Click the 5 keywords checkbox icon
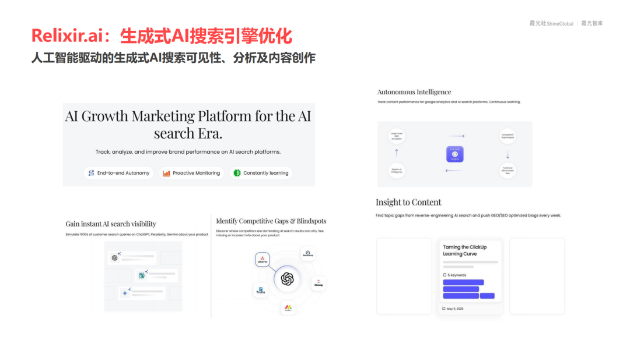This screenshot has height=354, width=630. pos(444,275)
